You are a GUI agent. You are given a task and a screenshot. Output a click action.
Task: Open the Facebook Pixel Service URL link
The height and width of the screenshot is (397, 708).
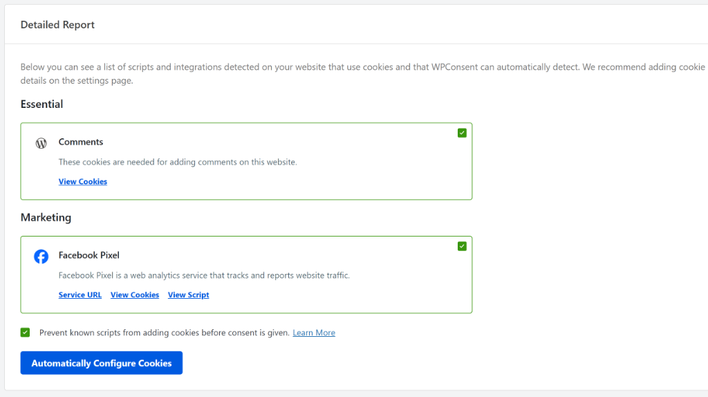[80, 295]
